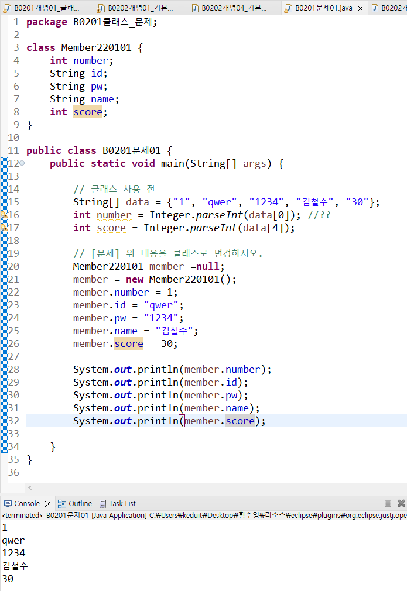Select the Console view tab
This screenshot has width=407, height=591.
pos(27,504)
